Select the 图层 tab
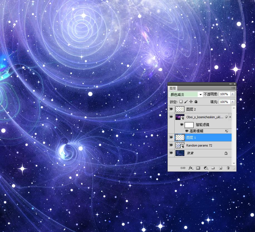Viewport: 255px width, 232px height. point(173,88)
